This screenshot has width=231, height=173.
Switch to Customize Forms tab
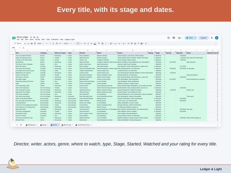[83, 125]
